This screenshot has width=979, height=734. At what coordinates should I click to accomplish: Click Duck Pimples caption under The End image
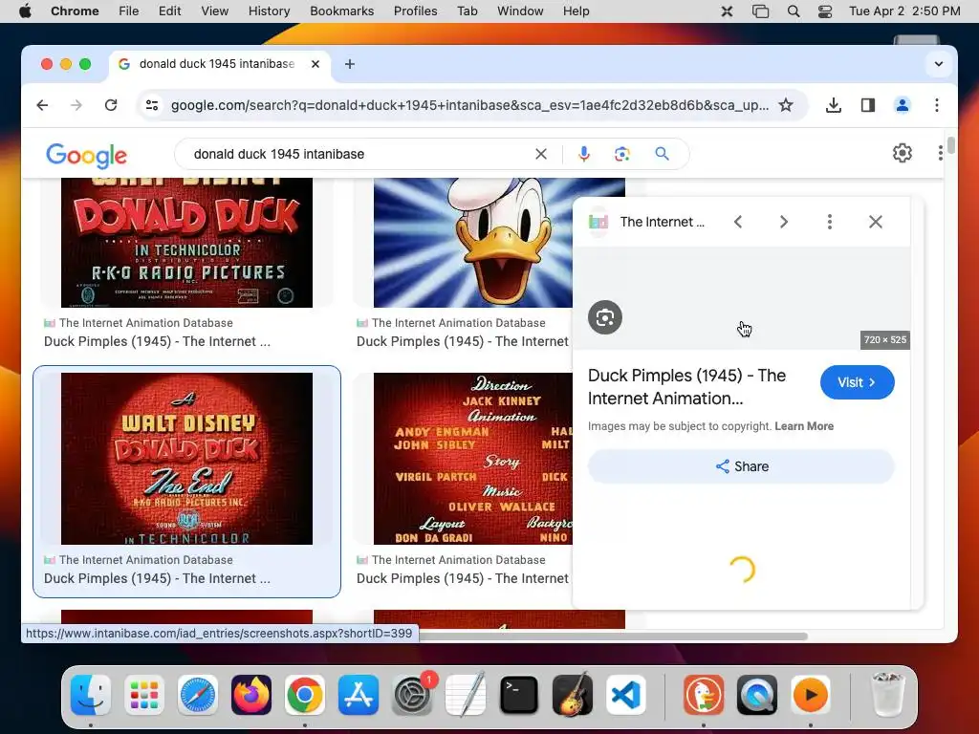click(158, 578)
